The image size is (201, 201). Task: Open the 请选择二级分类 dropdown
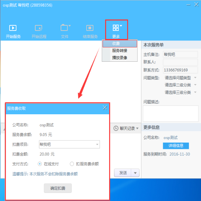tap(180, 85)
